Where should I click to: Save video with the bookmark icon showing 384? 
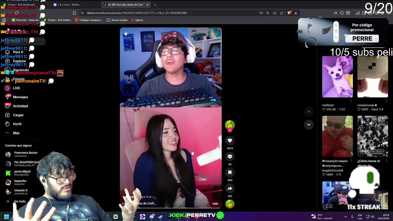pos(230,173)
